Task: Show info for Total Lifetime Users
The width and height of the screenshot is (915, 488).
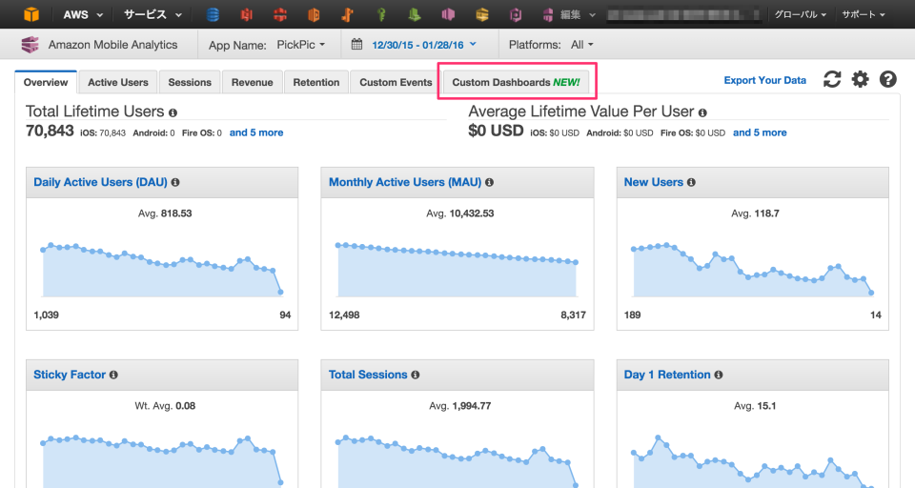Action: click(x=173, y=112)
